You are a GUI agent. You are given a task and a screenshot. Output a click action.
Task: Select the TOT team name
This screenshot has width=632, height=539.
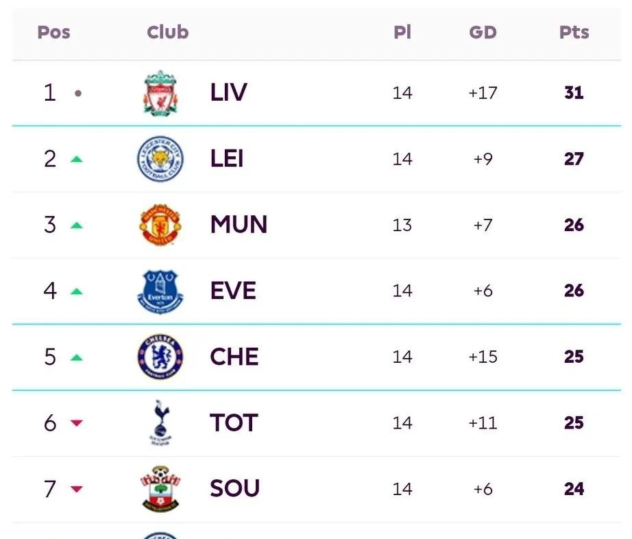point(234,423)
